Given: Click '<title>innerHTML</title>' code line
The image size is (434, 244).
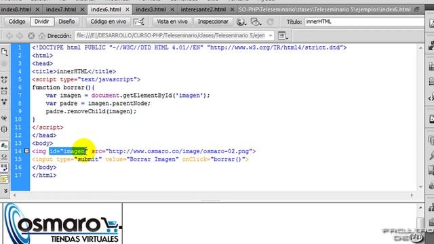Looking at the screenshot, I should point(74,72).
